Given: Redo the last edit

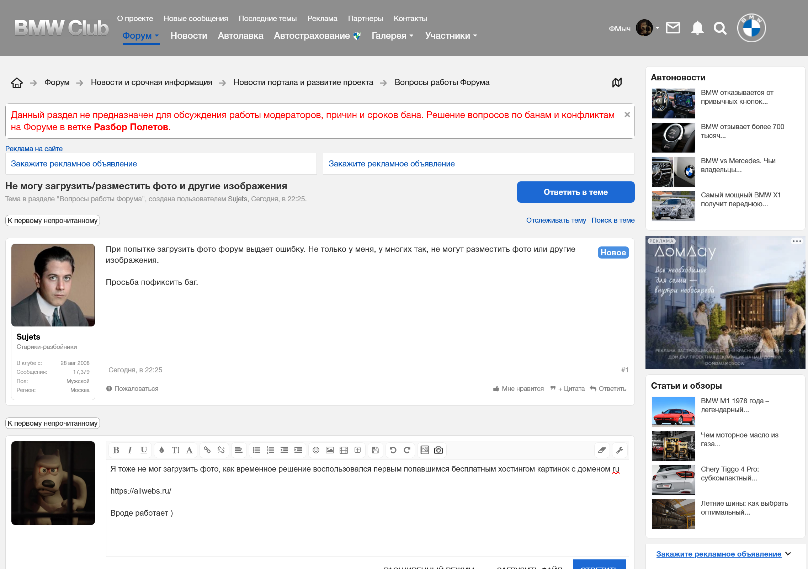Looking at the screenshot, I should pyautogui.click(x=407, y=450).
